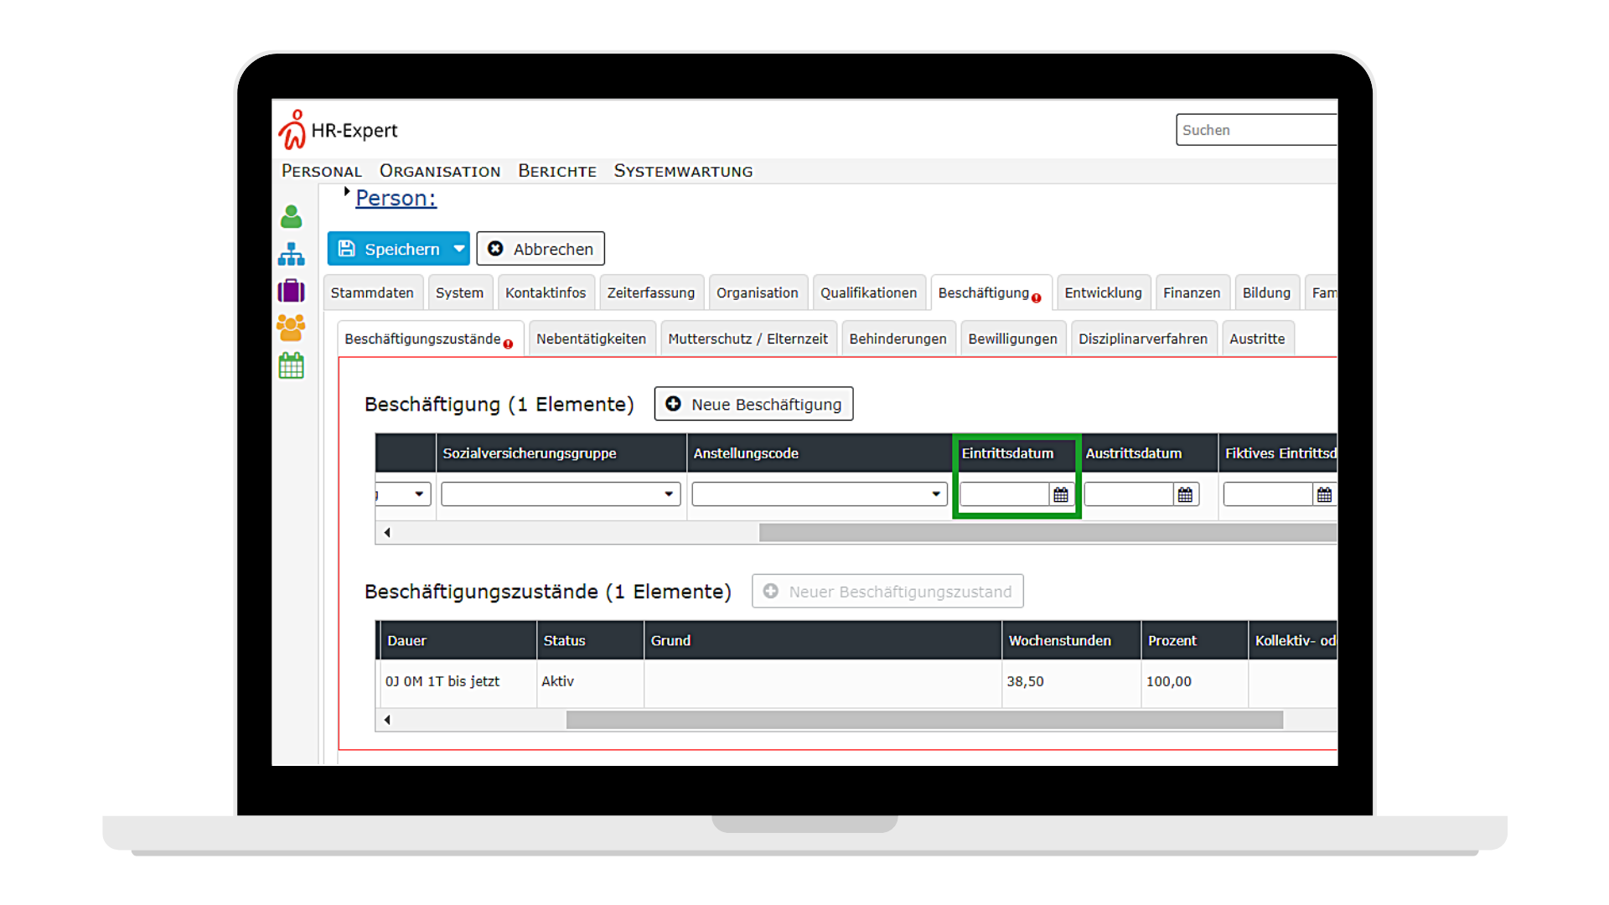1609x905 pixels.
Task: Open the green calendar sidebar icon
Action: (292, 365)
